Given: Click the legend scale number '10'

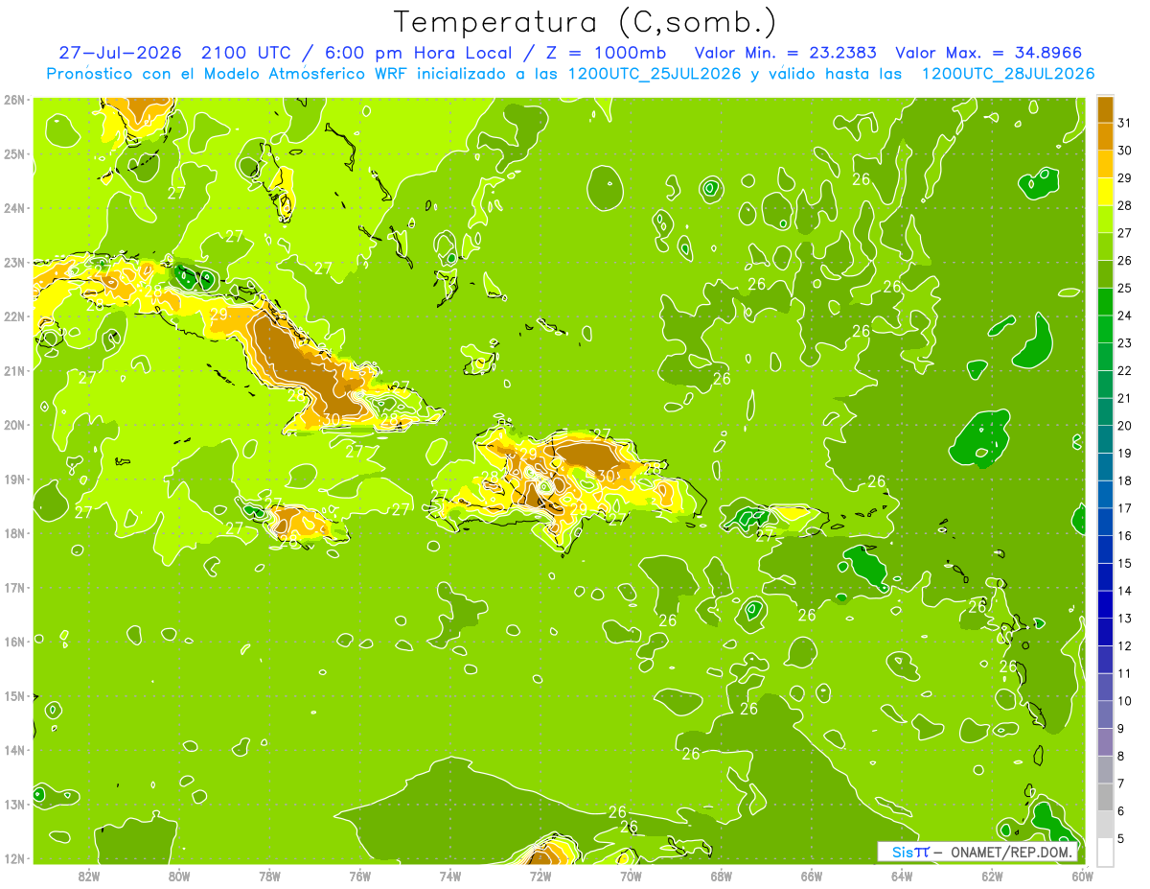Looking at the screenshot, I should click(x=1125, y=701).
